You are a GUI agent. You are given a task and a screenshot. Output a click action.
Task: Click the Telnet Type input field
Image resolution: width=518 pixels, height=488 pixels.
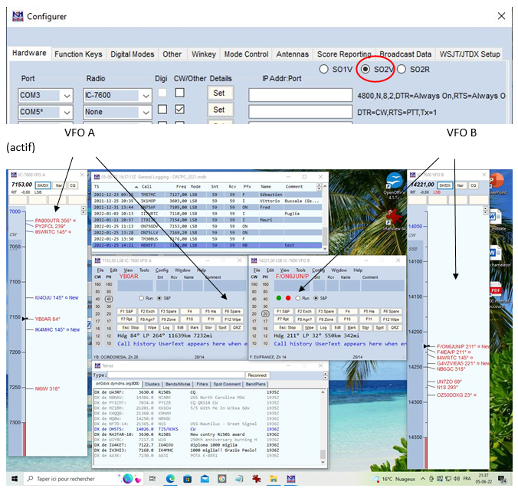coord(175,375)
